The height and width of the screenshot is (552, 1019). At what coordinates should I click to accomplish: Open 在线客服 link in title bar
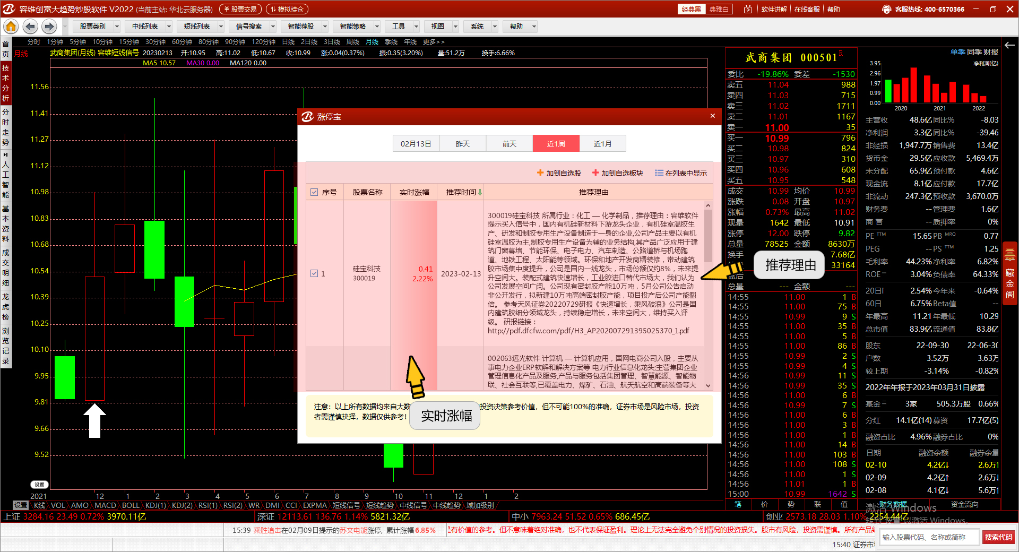(807, 9)
